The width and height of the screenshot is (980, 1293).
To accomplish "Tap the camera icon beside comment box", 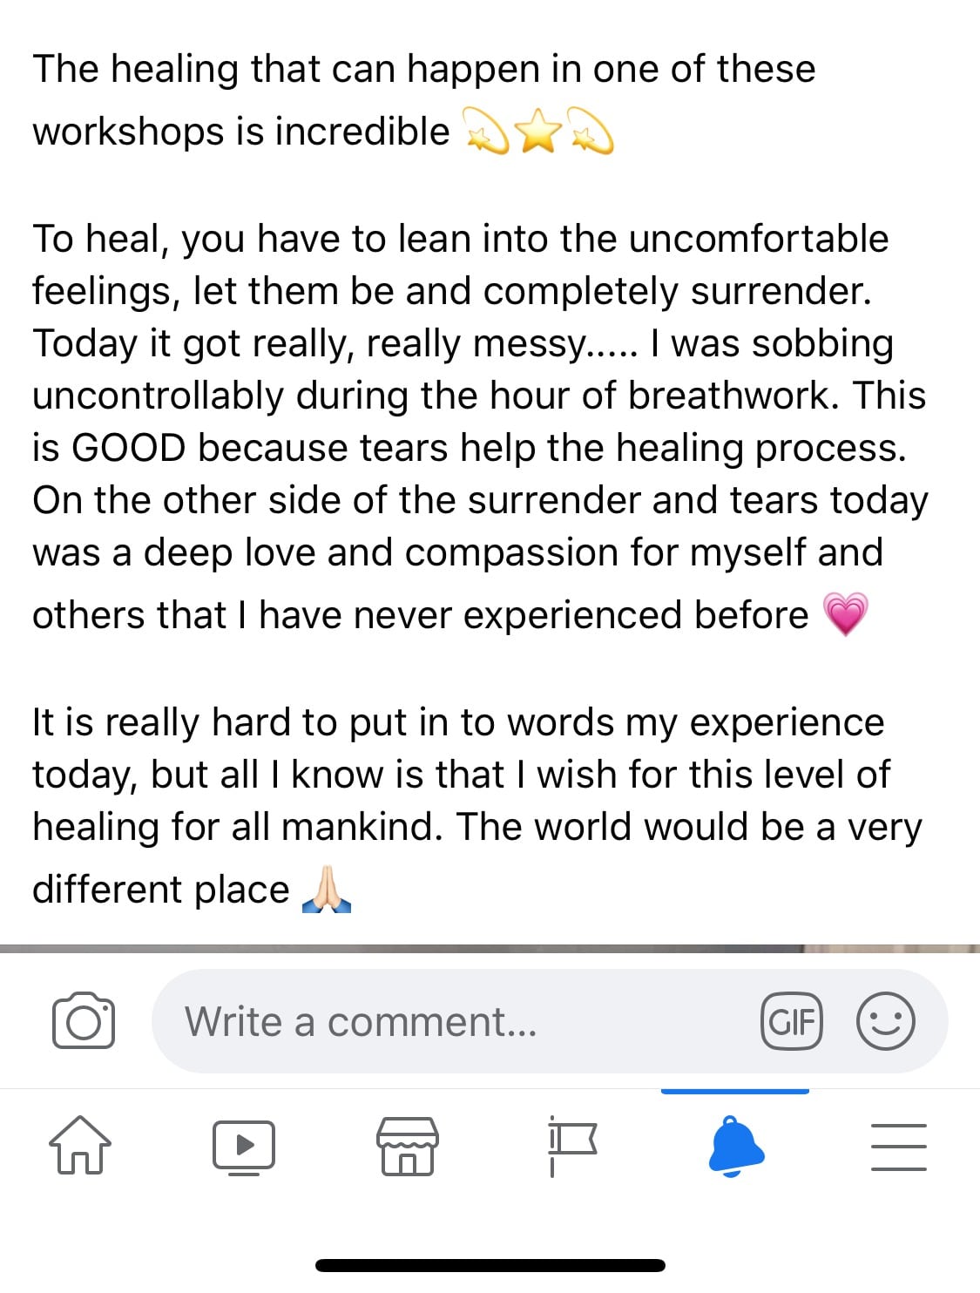I will pyautogui.click(x=84, y=1020).
